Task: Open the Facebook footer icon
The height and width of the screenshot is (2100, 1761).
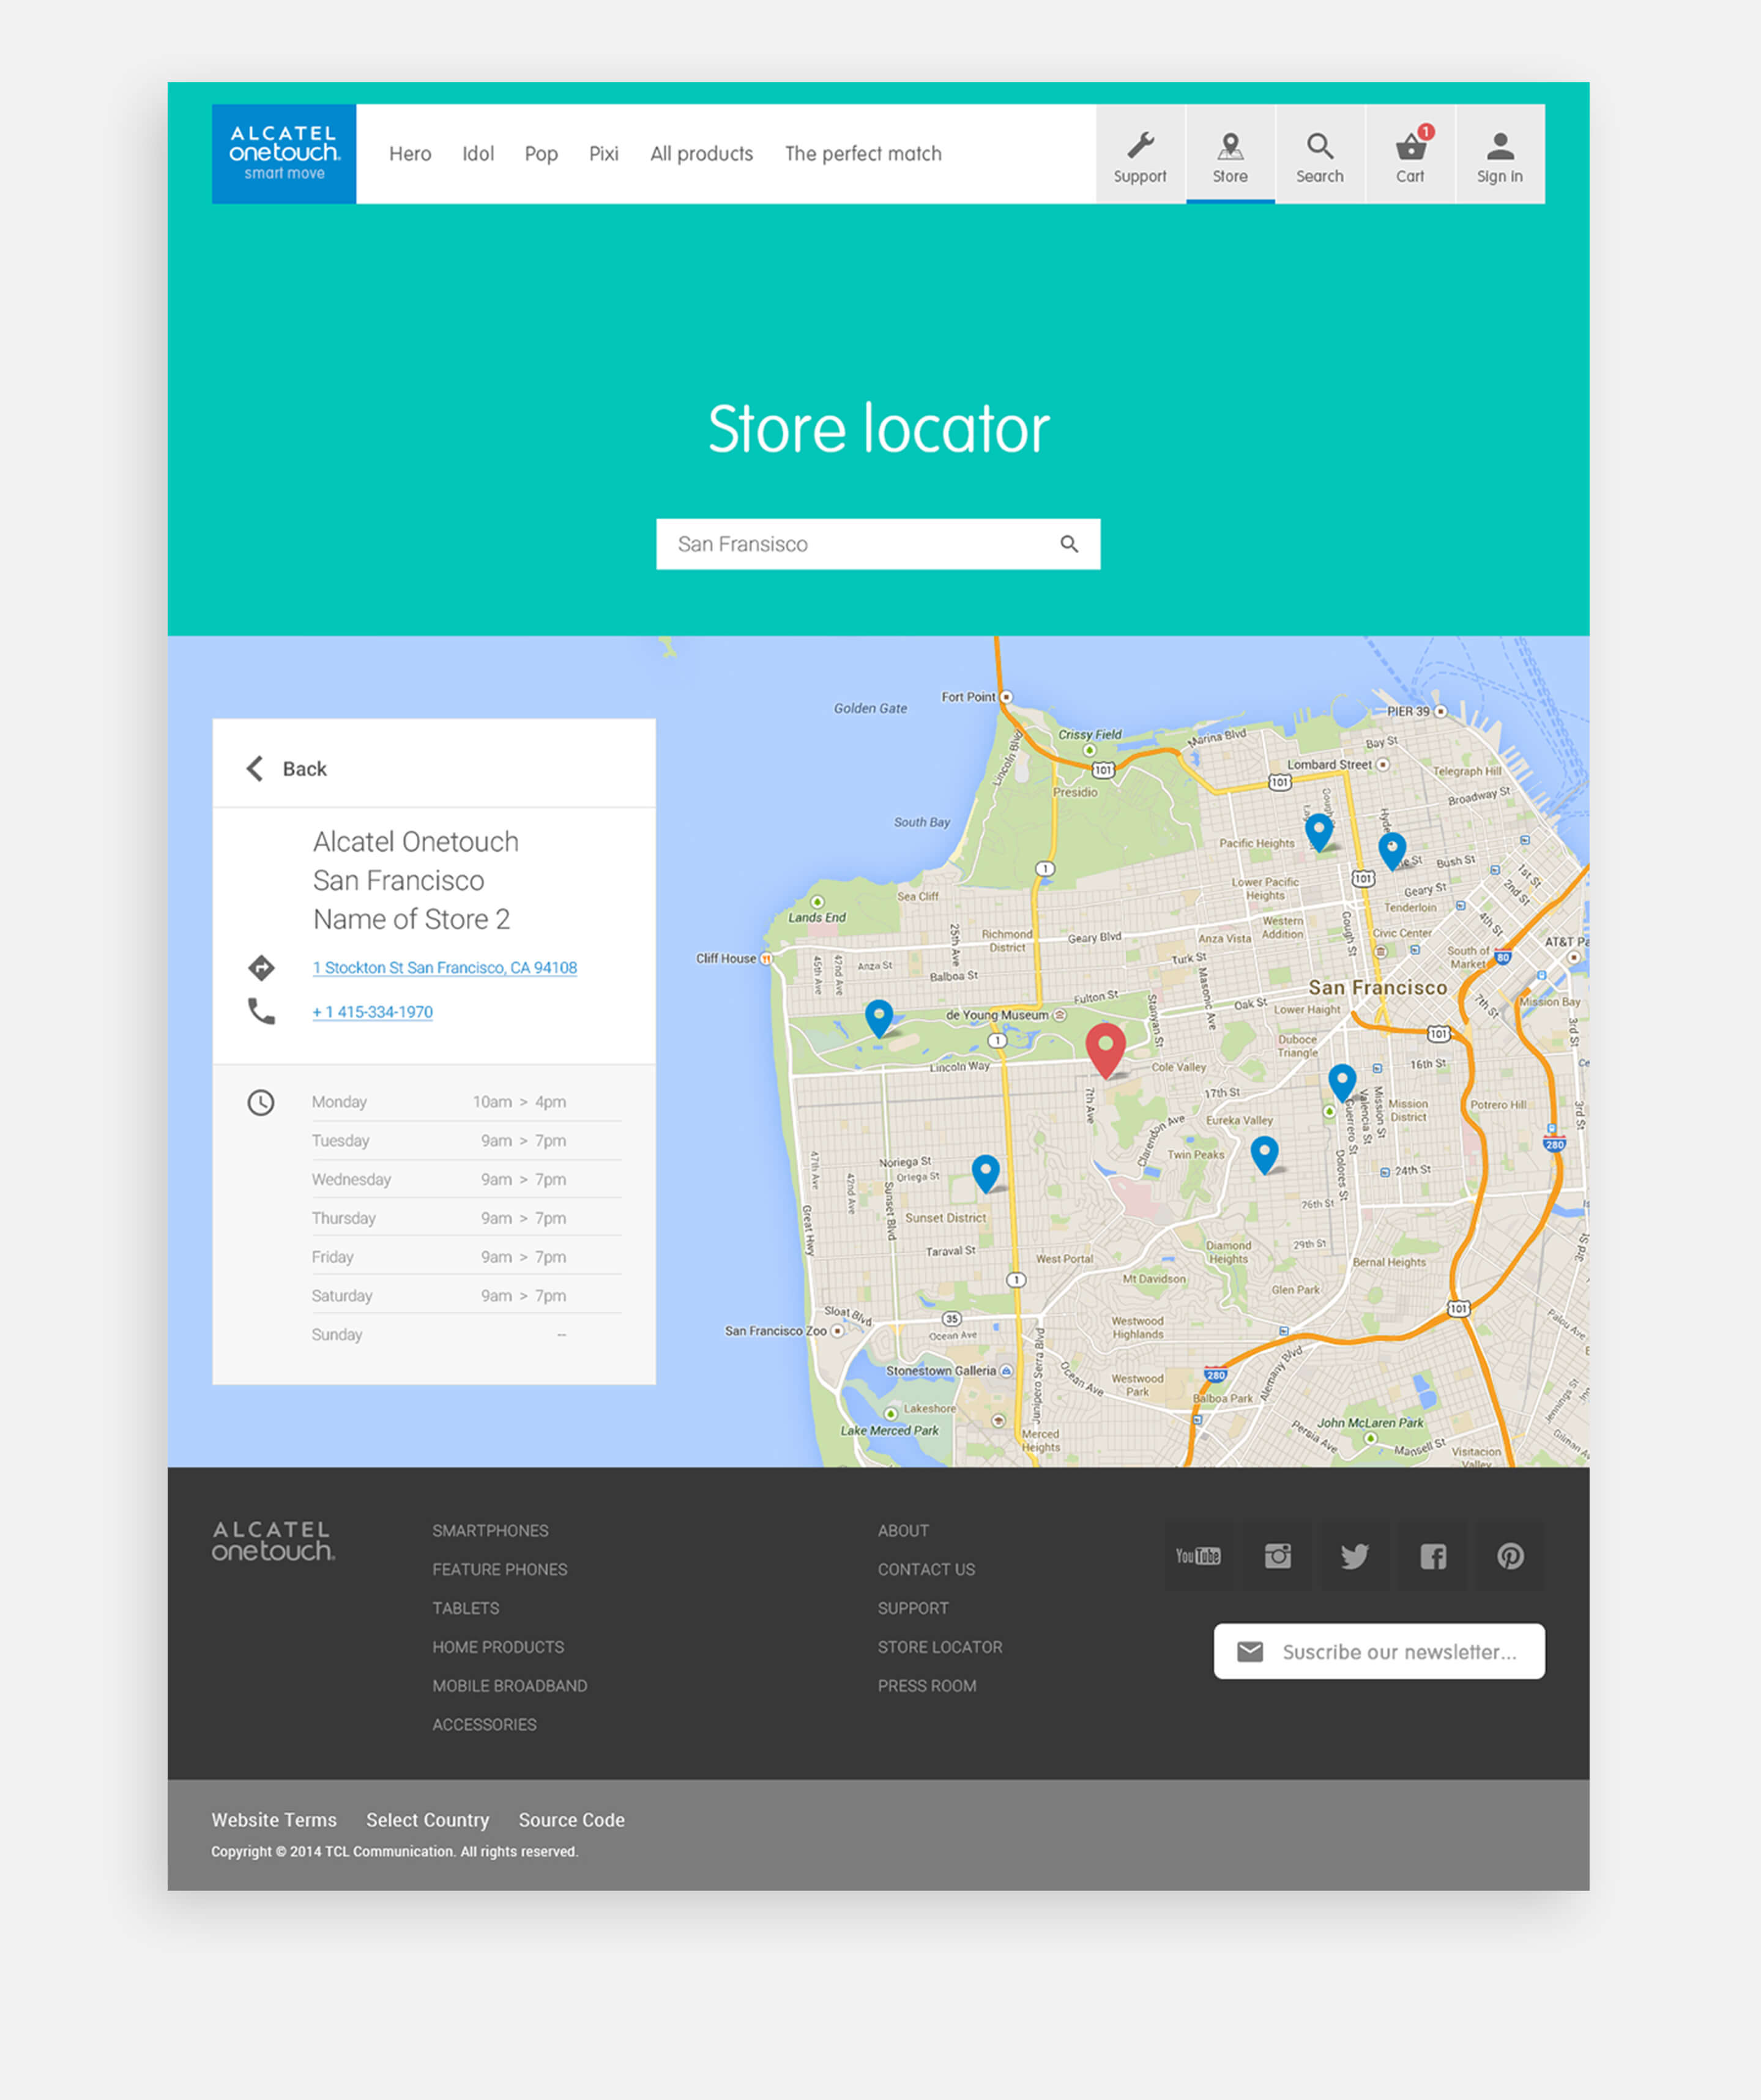Action: [1433, 1556]
